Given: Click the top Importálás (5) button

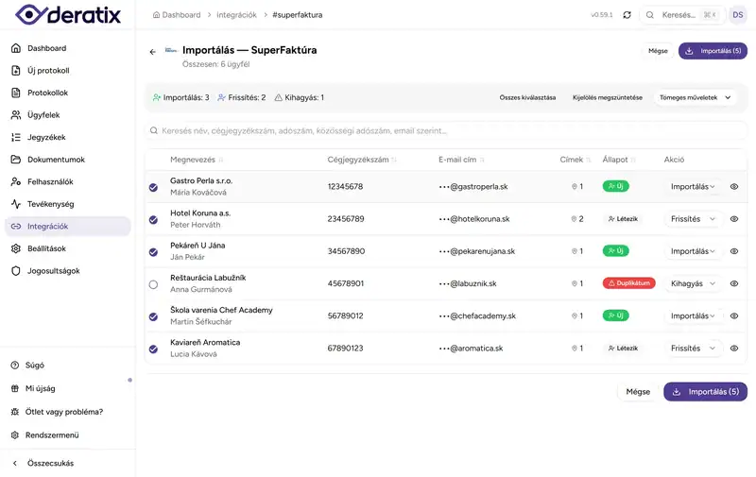Looking at the screenshot, I should coord(713,51).
